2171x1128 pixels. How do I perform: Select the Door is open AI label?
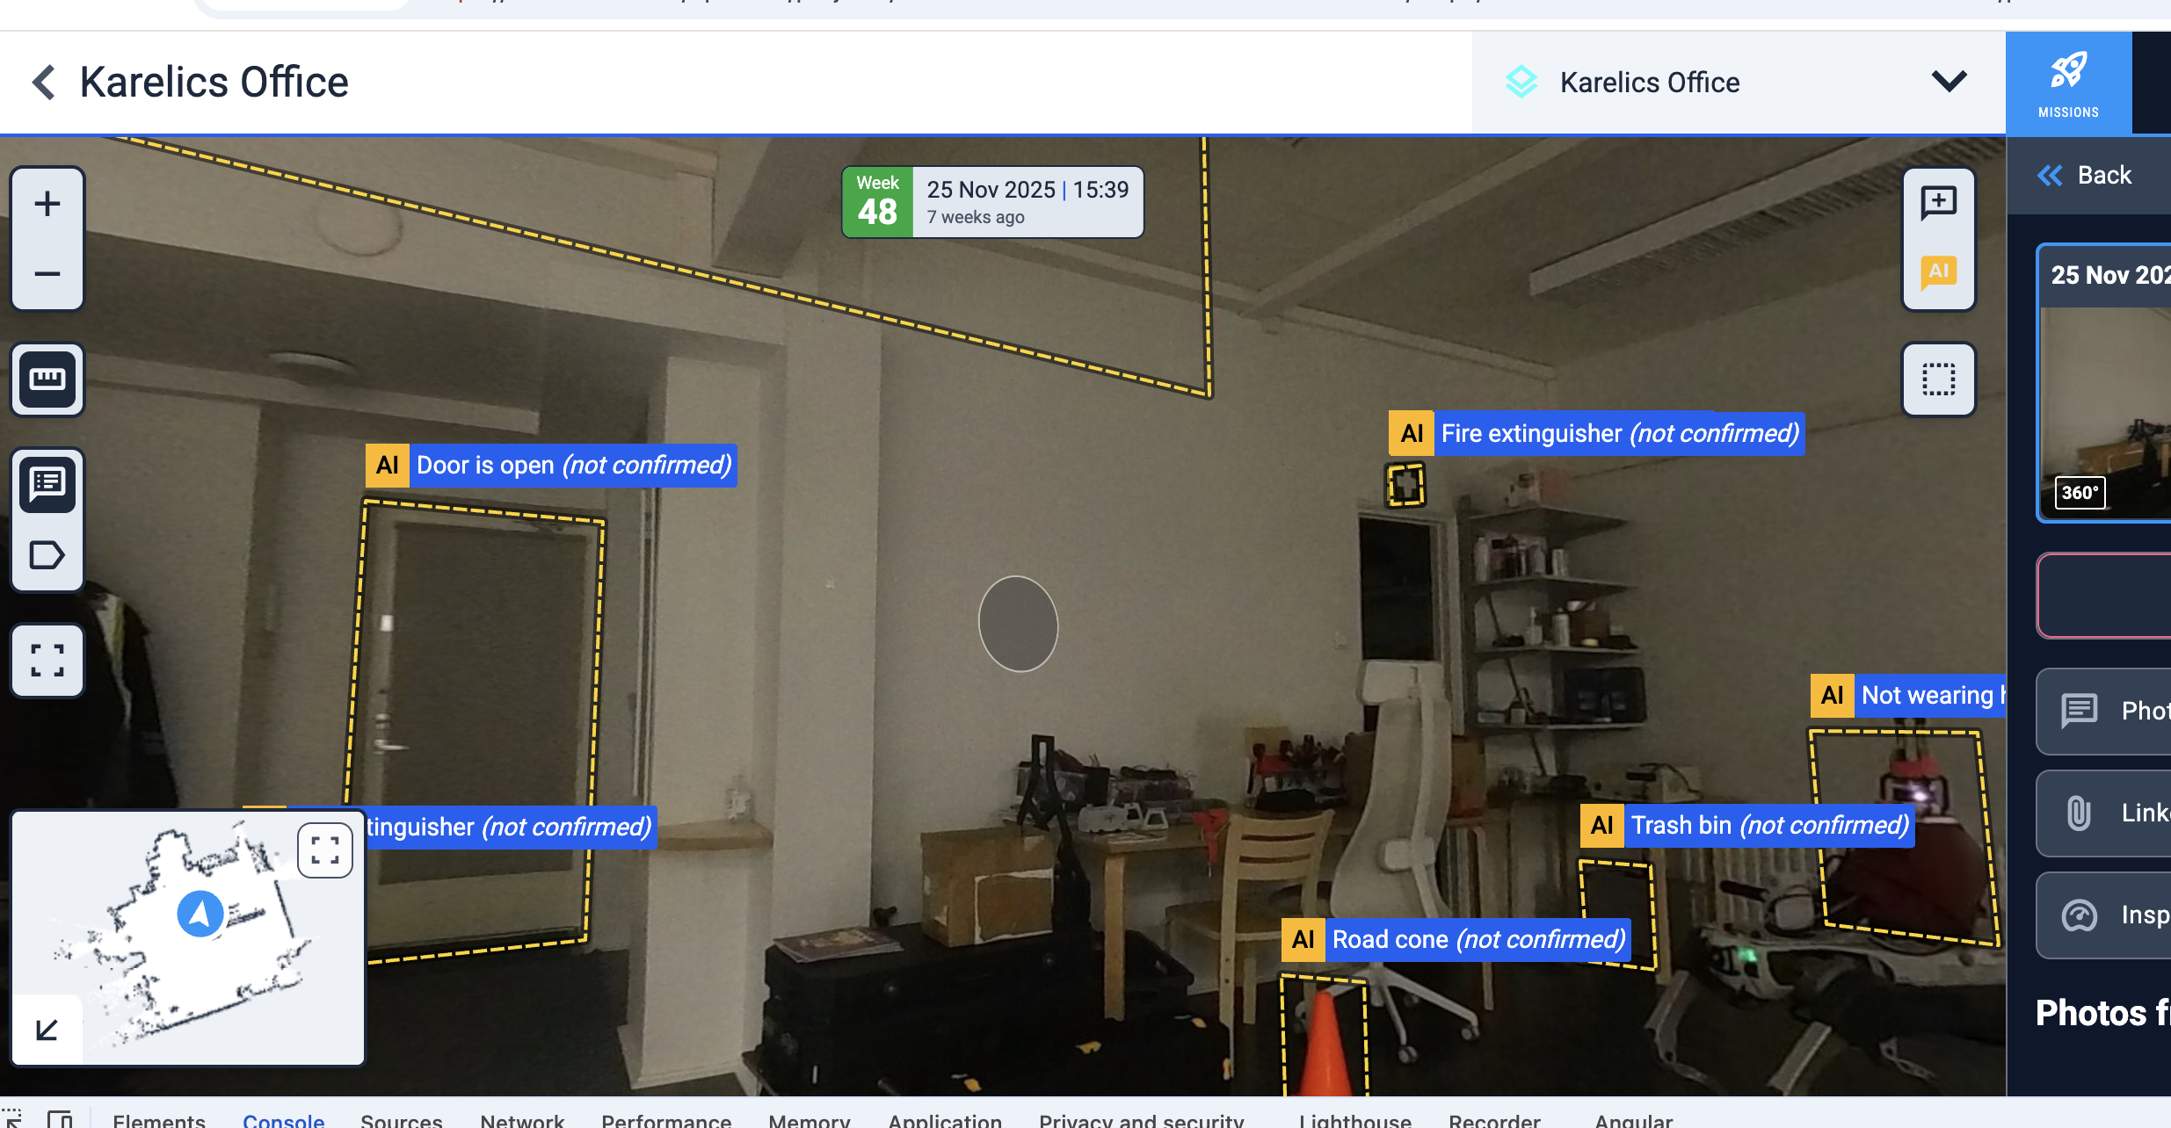click(x=551, y=466)
